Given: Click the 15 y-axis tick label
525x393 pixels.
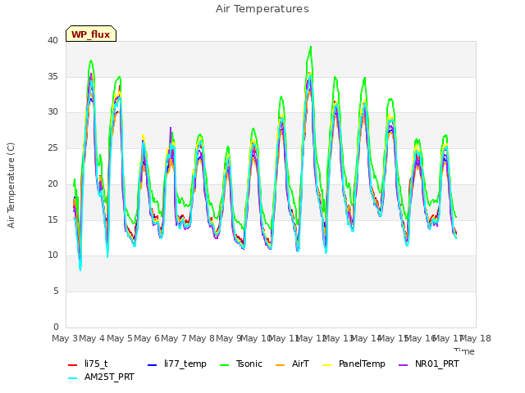Looking at the screenshot, I should [x=52, y=219].
